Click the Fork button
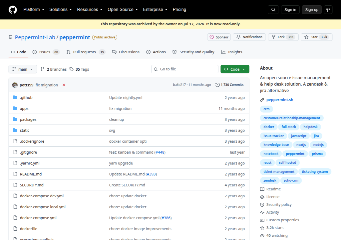 coord(283,37)
